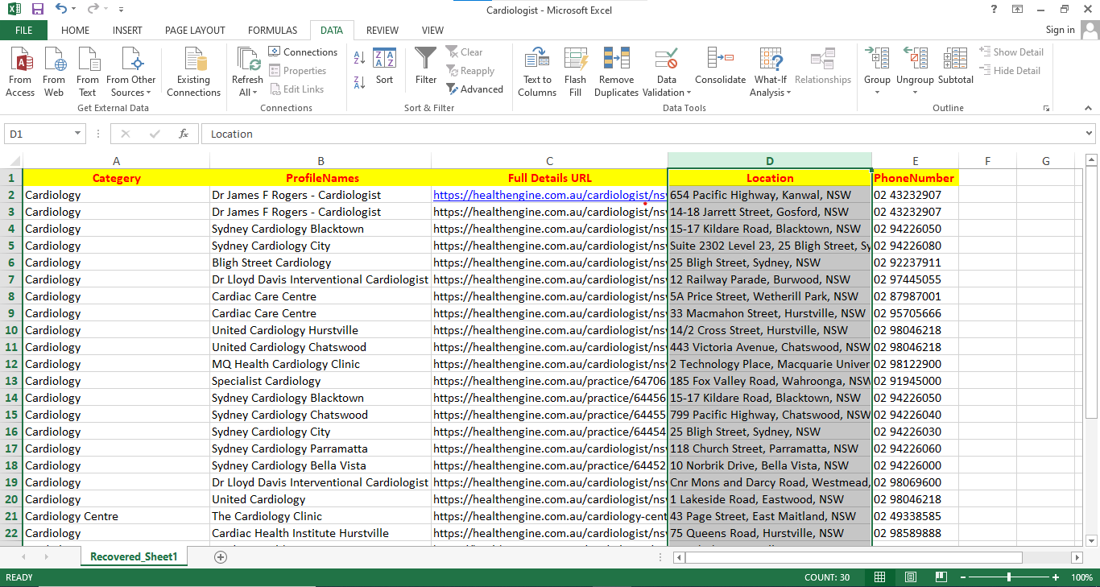Image resolution: width=1100 pixels, height=587 pixels.
Task: Launch the Text to Columns wizard
Action: click(x=536, y=71)
